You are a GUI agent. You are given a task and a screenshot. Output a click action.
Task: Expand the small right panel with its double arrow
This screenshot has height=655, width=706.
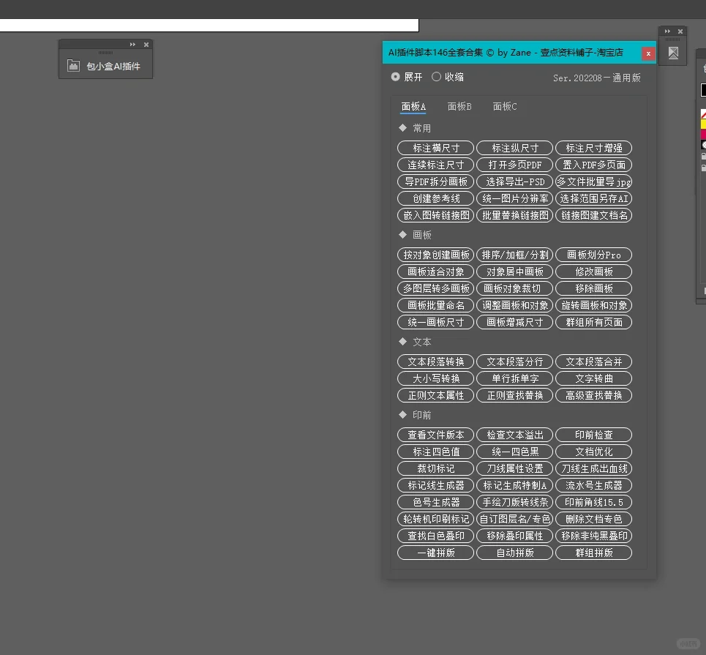(667, 31)
